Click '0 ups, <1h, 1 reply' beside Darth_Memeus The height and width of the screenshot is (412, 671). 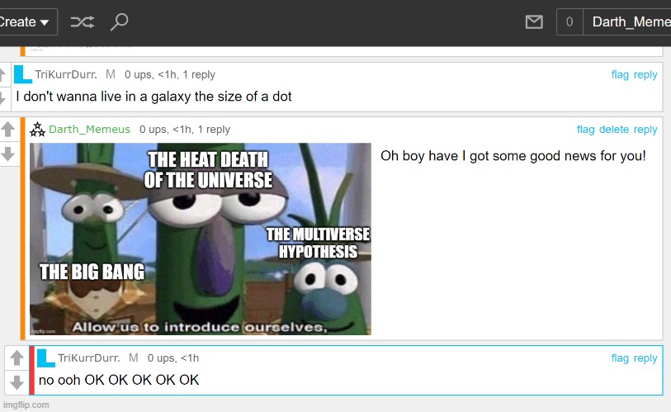pos(184,130)
